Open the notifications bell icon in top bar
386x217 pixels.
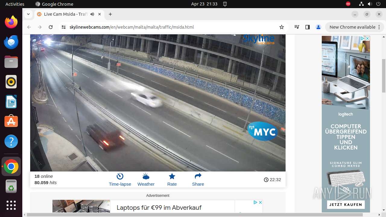[x=225, y=4]
